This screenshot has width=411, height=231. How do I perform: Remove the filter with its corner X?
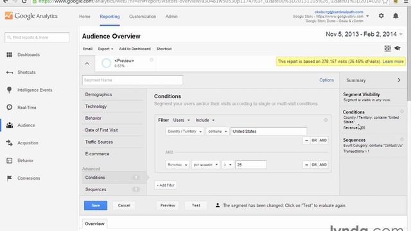(x=326, y=120)
